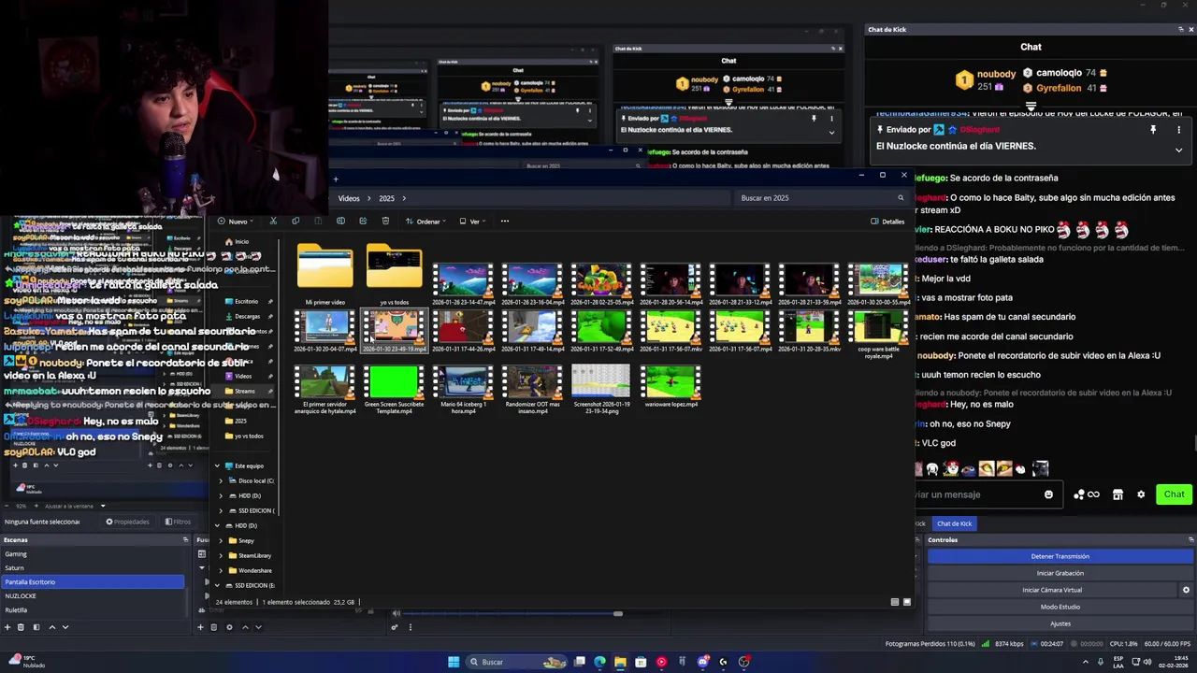This screenshot has height=673, width=1197.
Task: Add a new scene with plus icon
Action: click(8, 627)
